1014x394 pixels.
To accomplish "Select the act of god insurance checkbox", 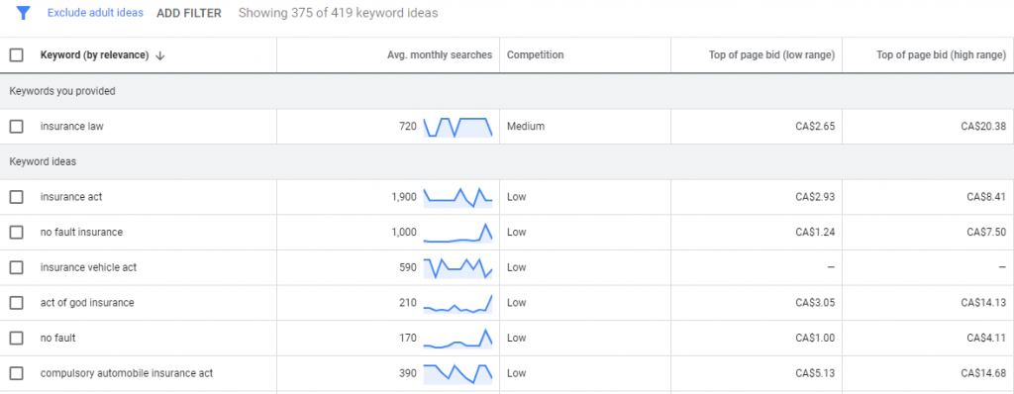I will pyautogui.click(x=16, y=302).
